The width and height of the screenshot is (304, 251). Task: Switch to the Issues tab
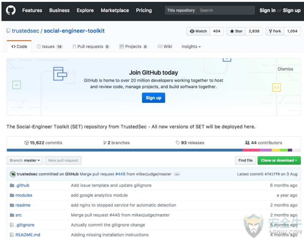coord(49,47)
